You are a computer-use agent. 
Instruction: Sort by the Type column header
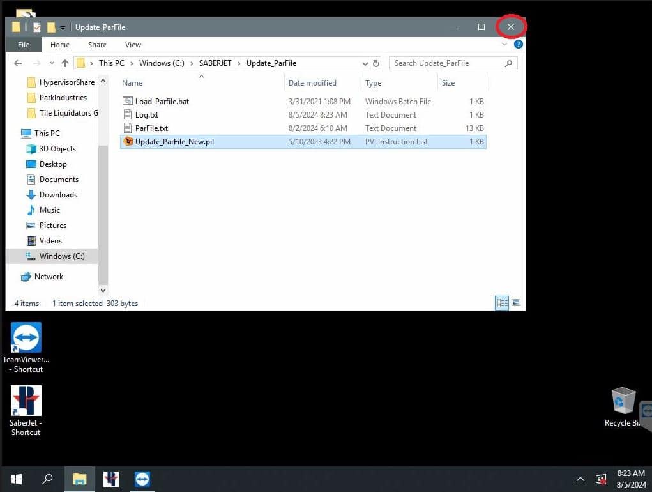pyautogui.click(x=400, y=83)
